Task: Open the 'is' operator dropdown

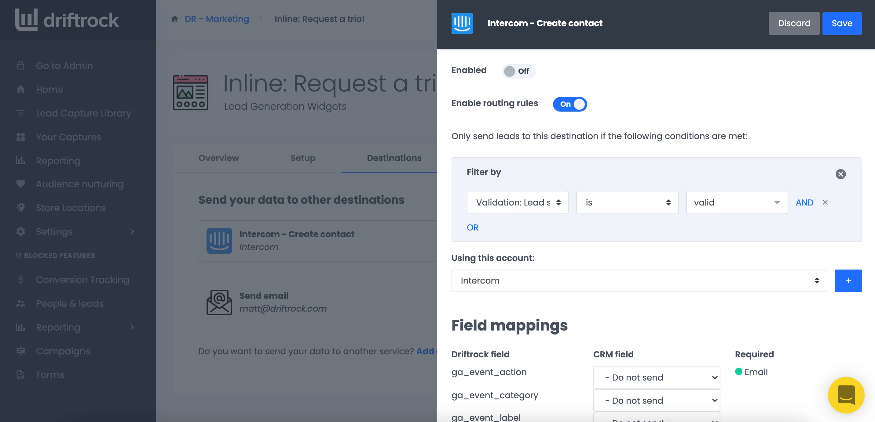Action: (x=627, y=203)
